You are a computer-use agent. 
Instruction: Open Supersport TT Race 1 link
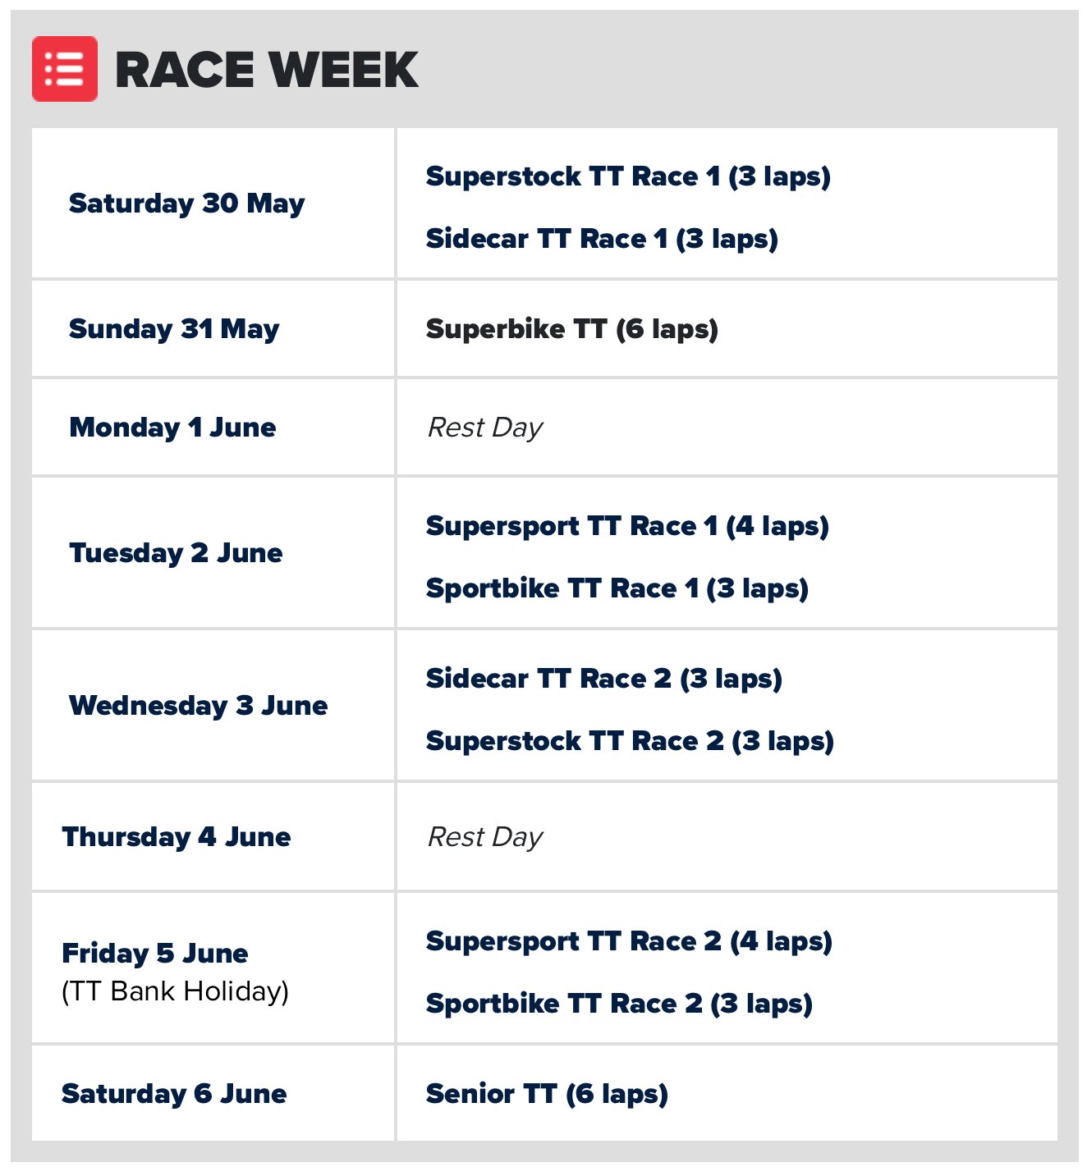pos(627,526)
